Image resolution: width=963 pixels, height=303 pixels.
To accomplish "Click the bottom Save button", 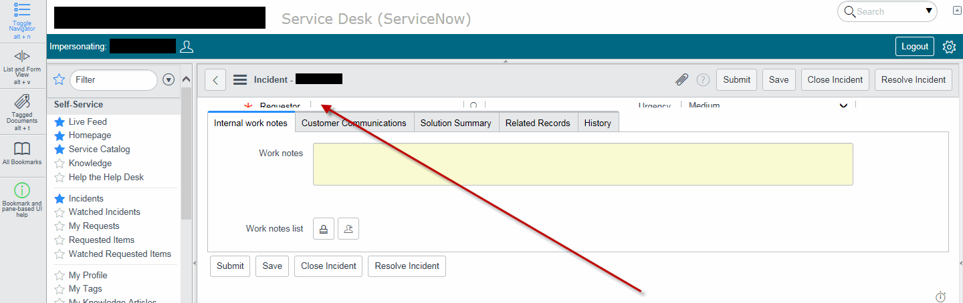I will tap(272, 266).
